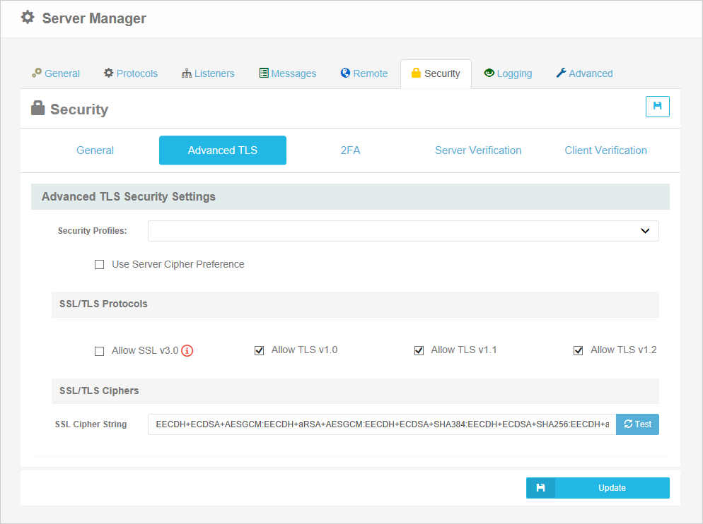Open the Server Verification sub-tab
This screenshot has height=524, width=703.
pyautogui.click(x=478, y=150)
